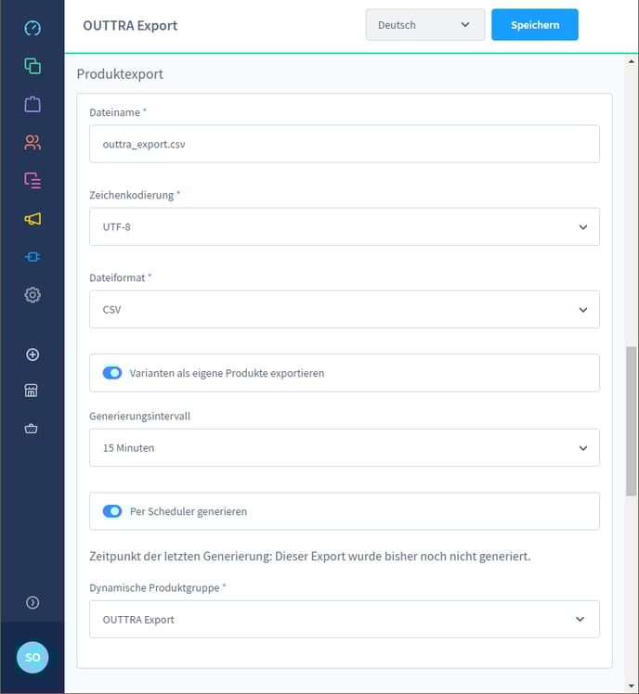Open the Catalogues icon in sidebar

33,66
